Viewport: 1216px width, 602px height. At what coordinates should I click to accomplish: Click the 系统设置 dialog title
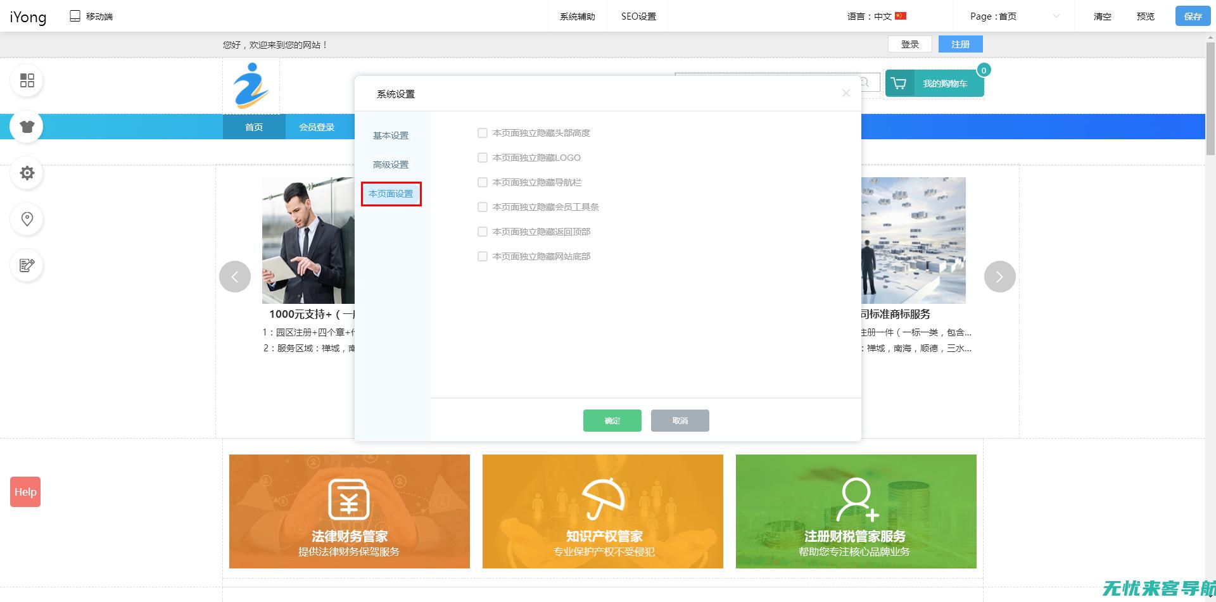click(396, 94)
